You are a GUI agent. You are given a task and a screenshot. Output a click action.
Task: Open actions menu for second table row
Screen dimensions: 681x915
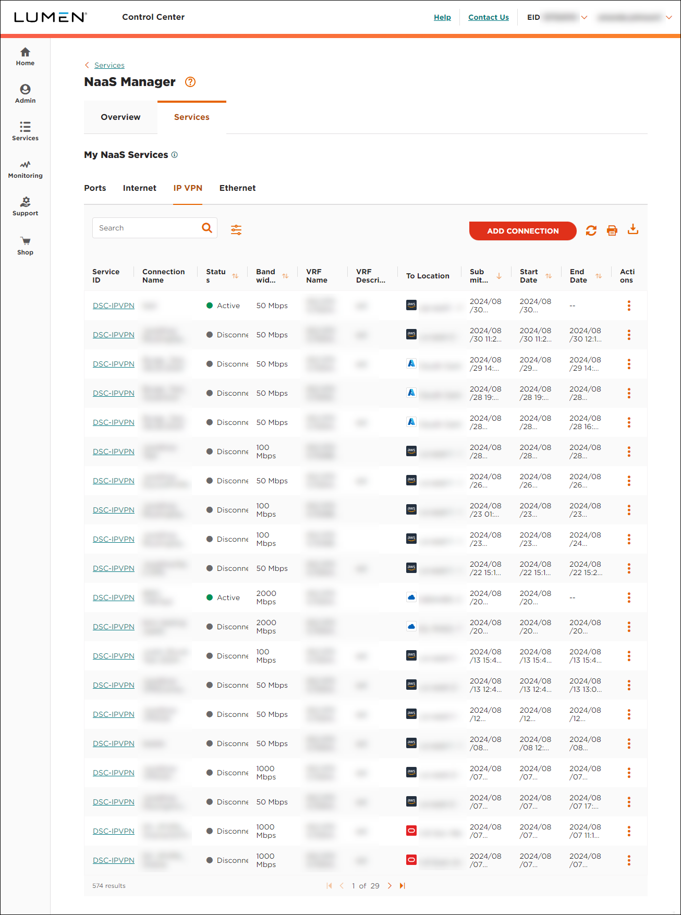[x=629, y=335]
